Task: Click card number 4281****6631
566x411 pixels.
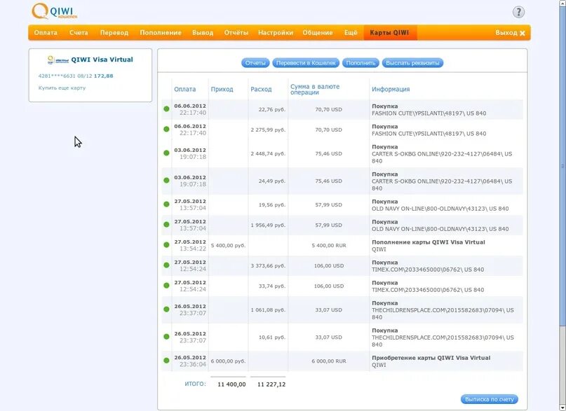Action: (x=55, y=76)
